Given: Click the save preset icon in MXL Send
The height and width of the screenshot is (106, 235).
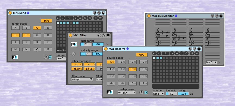Looking at the screenshot, I should coord(103,13).
